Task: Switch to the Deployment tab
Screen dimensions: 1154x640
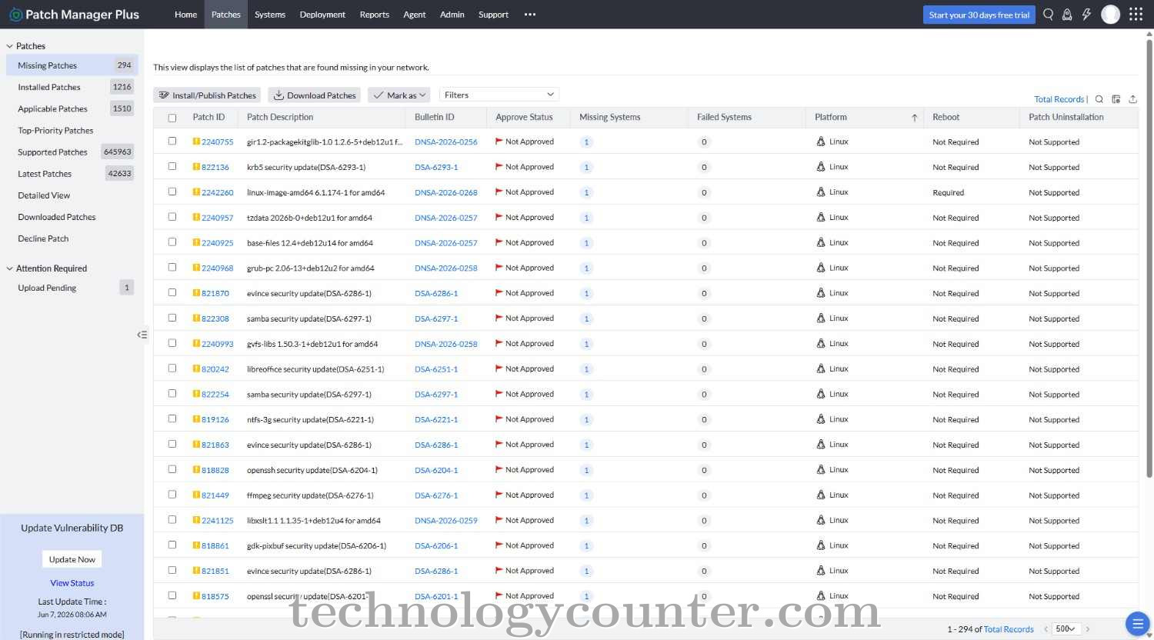Action: [x=322, y=15]
